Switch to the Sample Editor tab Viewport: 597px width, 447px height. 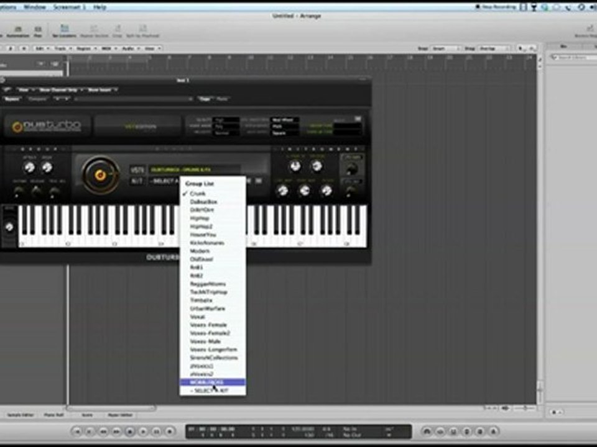[x=20, y=415]
